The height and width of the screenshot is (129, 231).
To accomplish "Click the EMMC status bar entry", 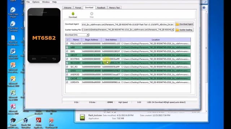I will point(110,102).
